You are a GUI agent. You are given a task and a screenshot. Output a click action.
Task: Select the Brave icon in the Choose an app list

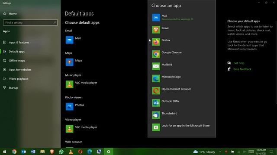click(x=156, y=30)
